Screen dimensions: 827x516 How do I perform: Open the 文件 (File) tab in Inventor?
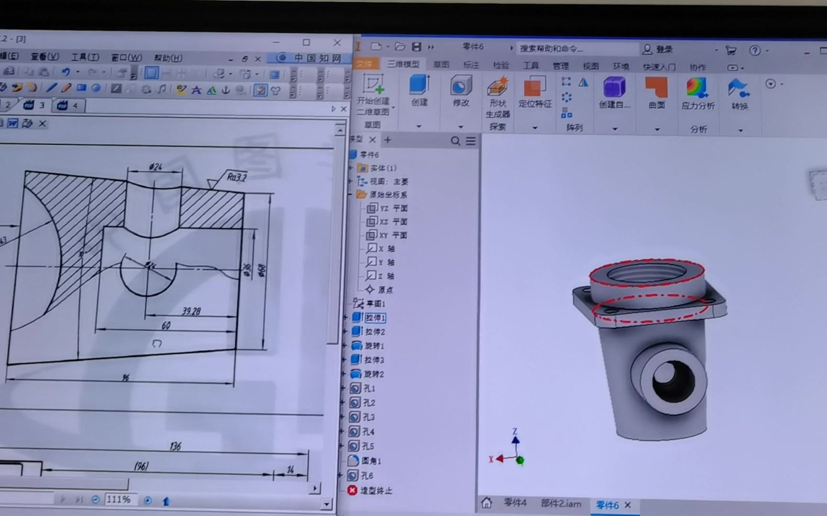(x=365, y=64)
